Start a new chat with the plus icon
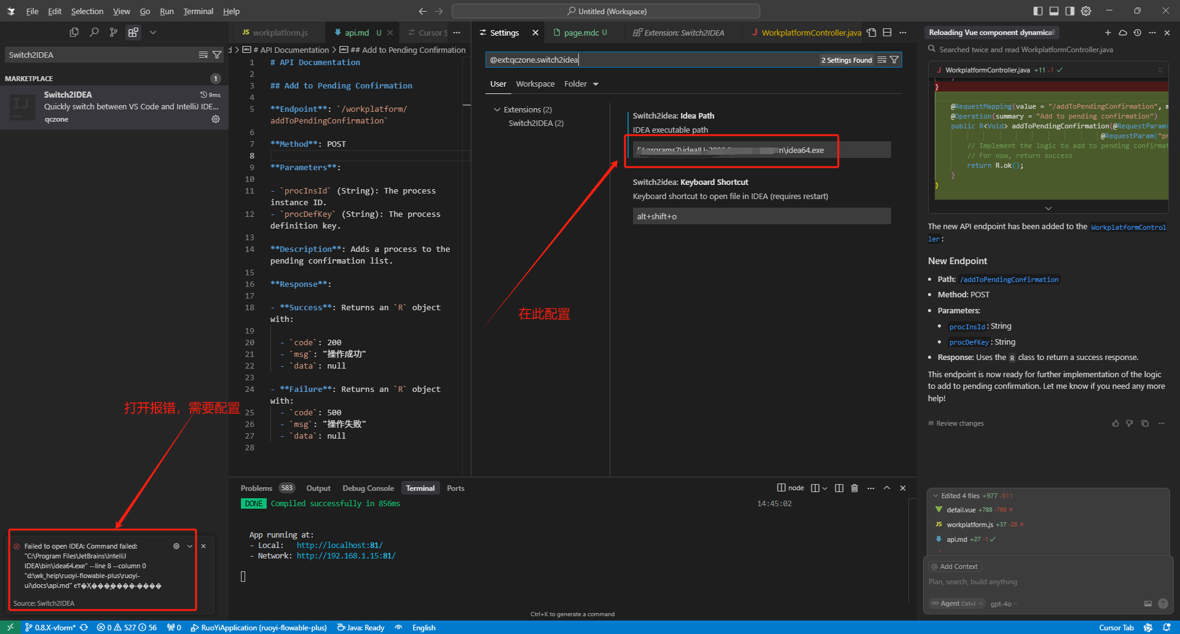This screenshot has width=1180, height=634. click(x=1108, y=33)
